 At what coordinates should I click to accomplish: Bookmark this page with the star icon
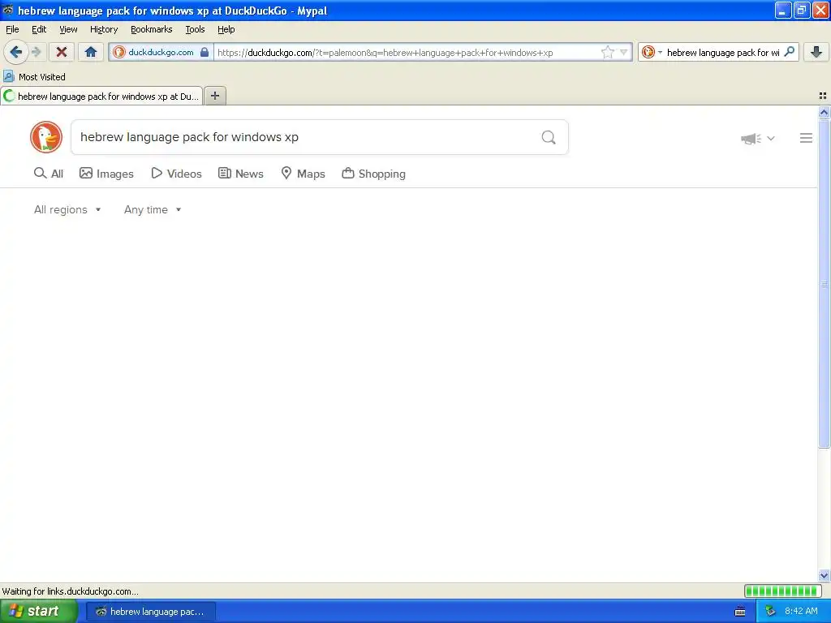pos(607,52)
